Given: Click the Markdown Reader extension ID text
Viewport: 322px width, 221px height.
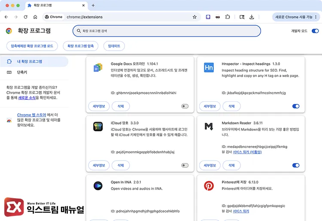Looking at the screenshot, I should tap(255, 147).
